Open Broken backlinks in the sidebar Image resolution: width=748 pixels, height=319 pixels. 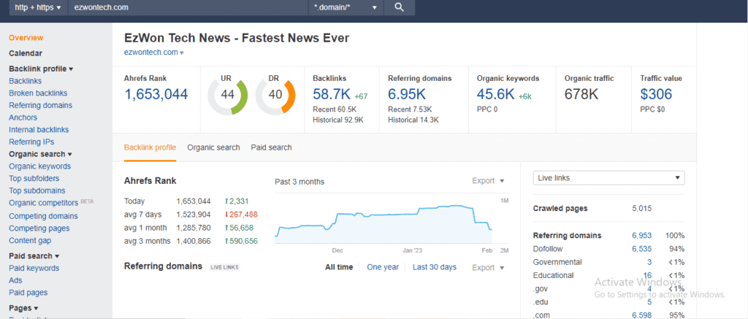coord(38,93)
